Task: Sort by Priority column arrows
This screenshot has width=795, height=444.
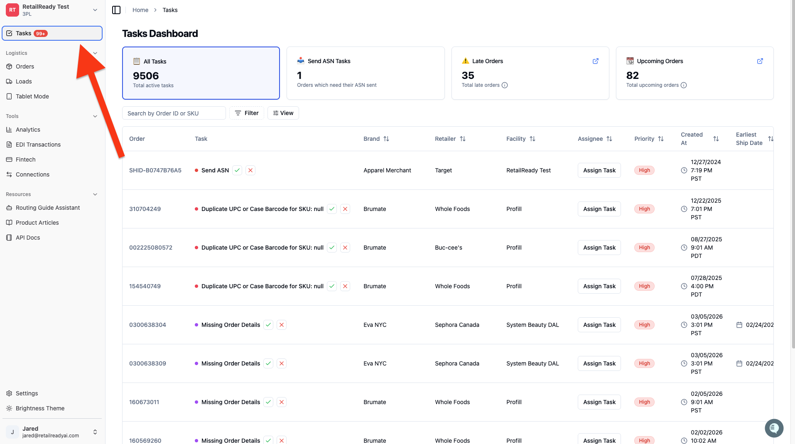Action: point(661,139)
